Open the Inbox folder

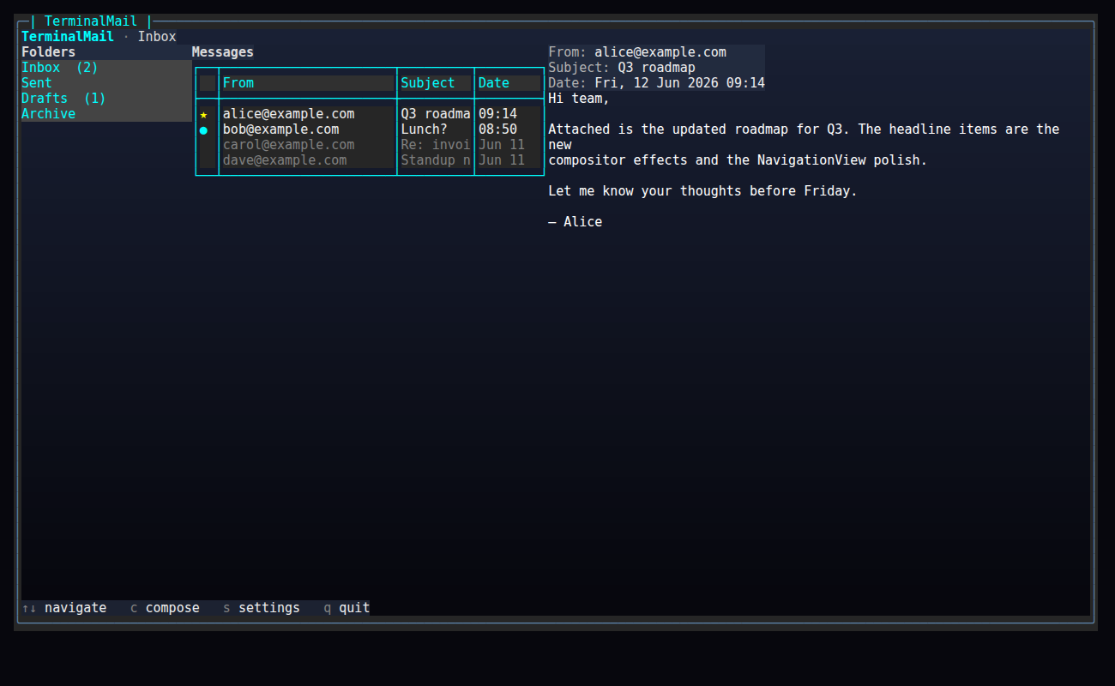(x=106, y=68)
